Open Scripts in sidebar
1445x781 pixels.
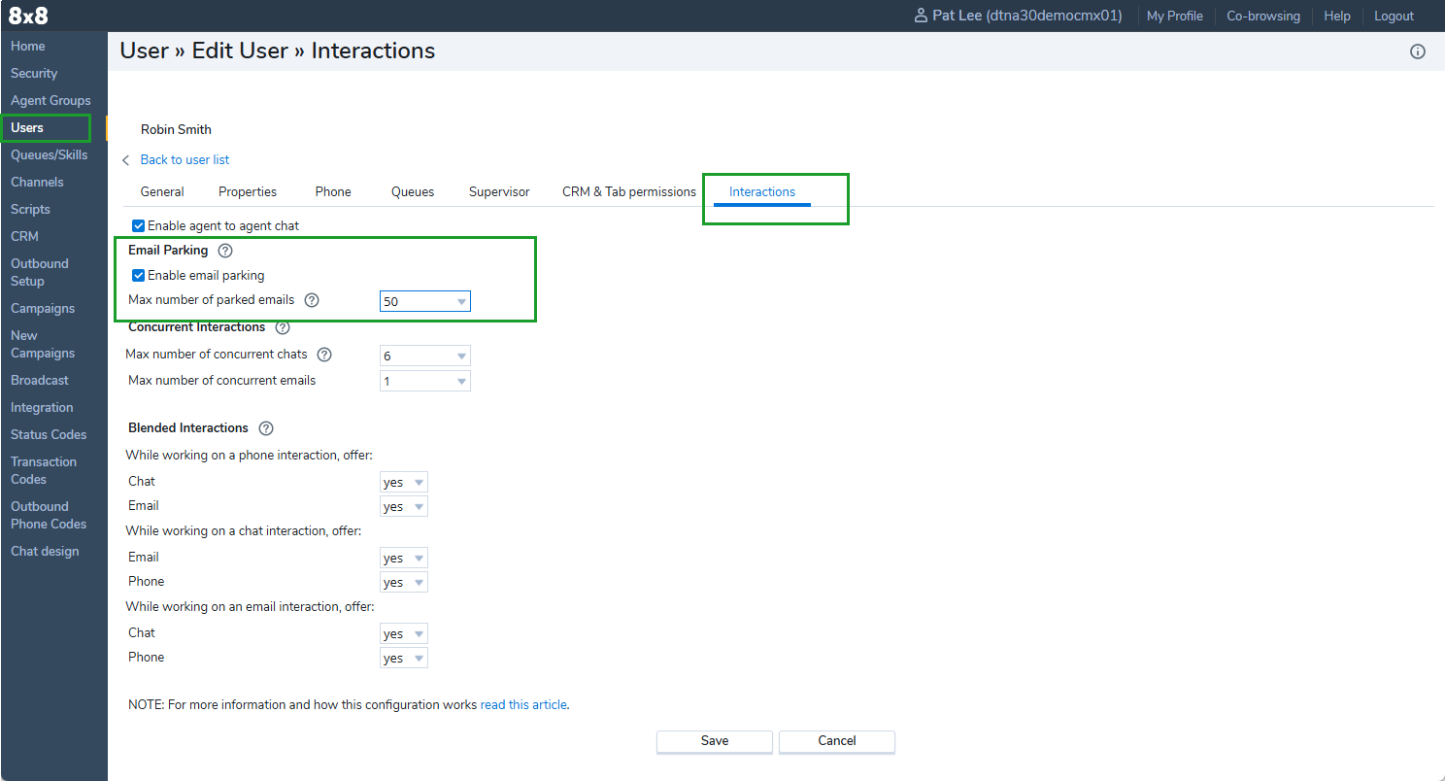30,210
